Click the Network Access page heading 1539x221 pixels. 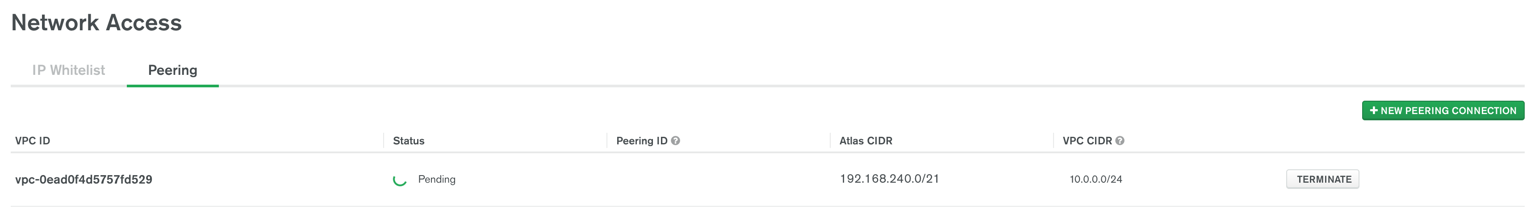pyautogui.click(x=96, y=23)
